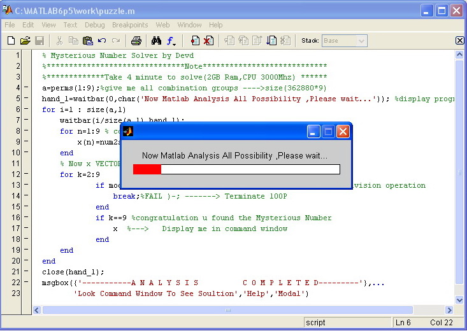Set or clear breakpoint icon
This screenshot has width=467, height=331.
point(195,41)
